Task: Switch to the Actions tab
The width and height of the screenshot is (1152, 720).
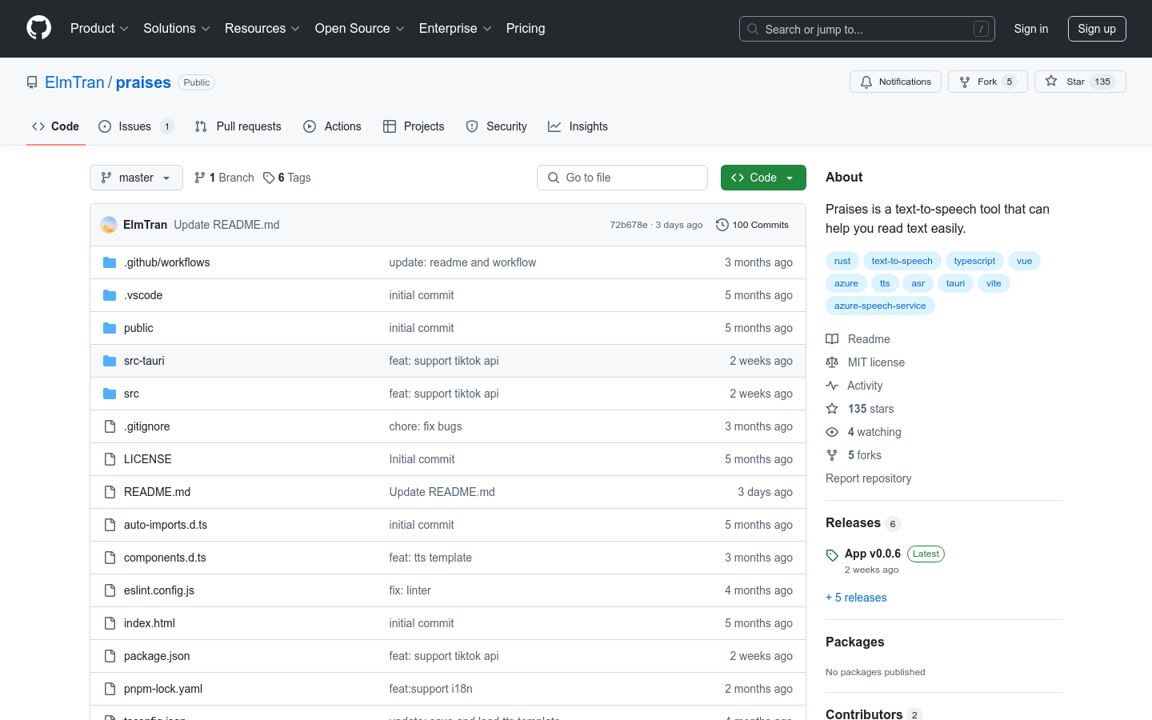Action: [x=332, y=126]
